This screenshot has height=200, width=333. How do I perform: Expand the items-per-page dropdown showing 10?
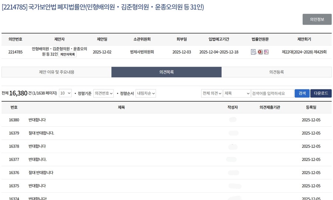click(65, 93)
